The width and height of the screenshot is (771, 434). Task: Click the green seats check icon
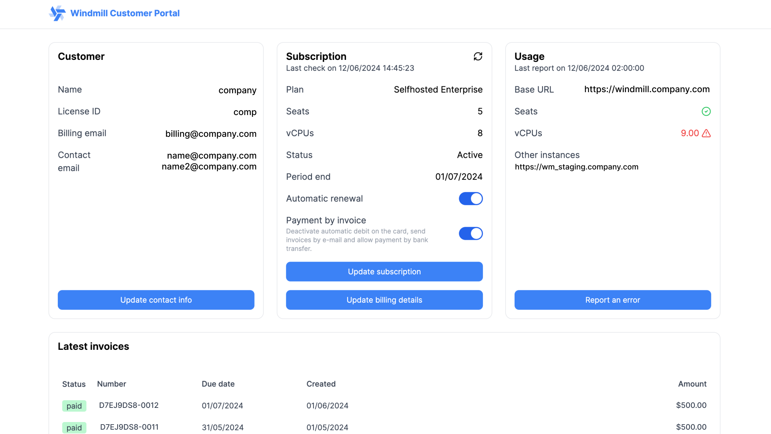click(706, 111)
